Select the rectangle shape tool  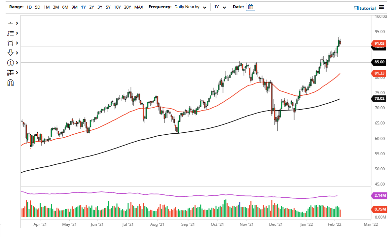click(x=10, y=43)
